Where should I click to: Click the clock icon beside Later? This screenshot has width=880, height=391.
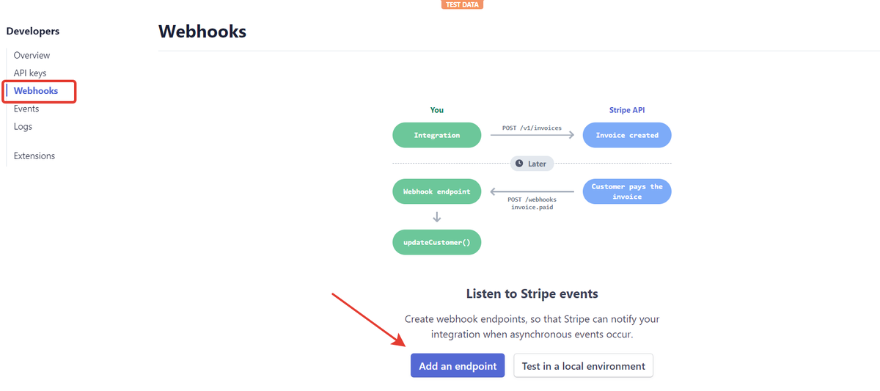(519, 164)
